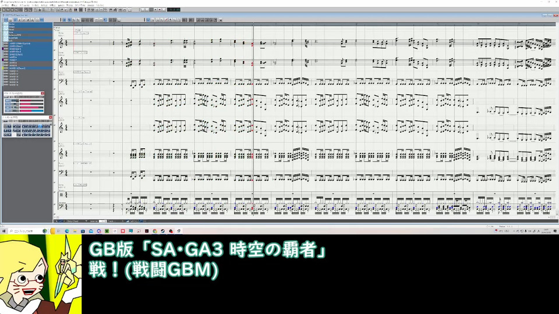Select the Marker row in track list
The image size is (559, 314).
click(x=29, y=24)
